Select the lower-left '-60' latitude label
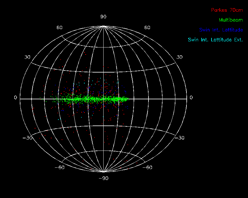 pos(60,167)
